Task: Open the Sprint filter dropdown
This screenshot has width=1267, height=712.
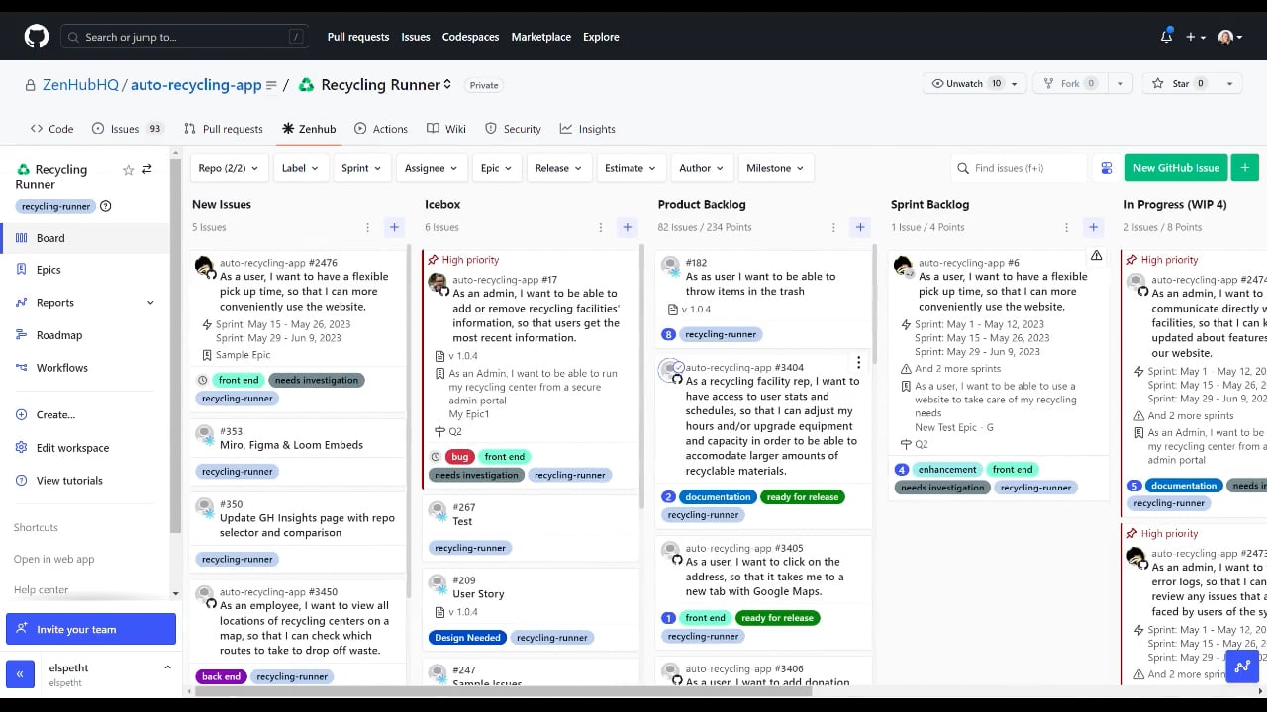Action: pos(361,168)
